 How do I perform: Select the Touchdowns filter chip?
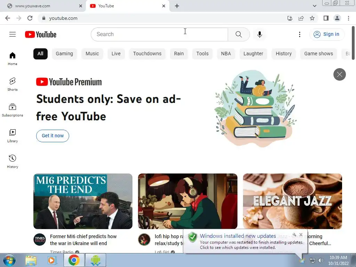pos(147,54)
